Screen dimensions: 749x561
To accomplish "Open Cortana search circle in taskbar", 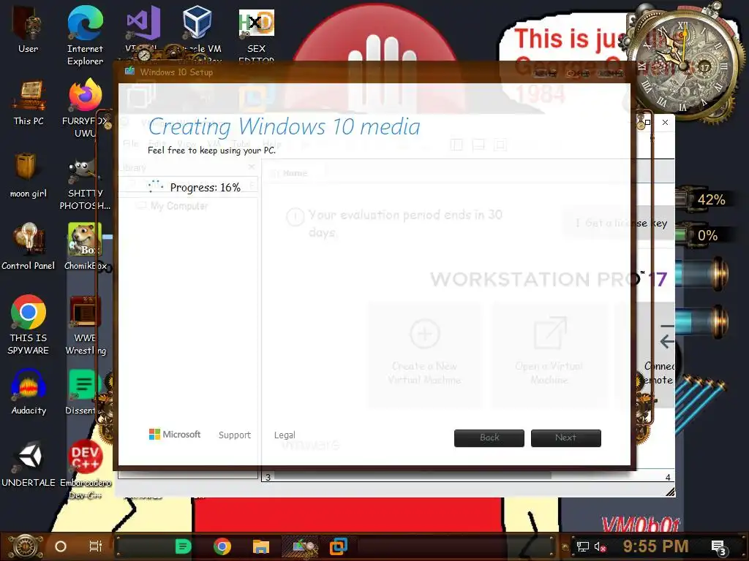I will tap(61, 546).
